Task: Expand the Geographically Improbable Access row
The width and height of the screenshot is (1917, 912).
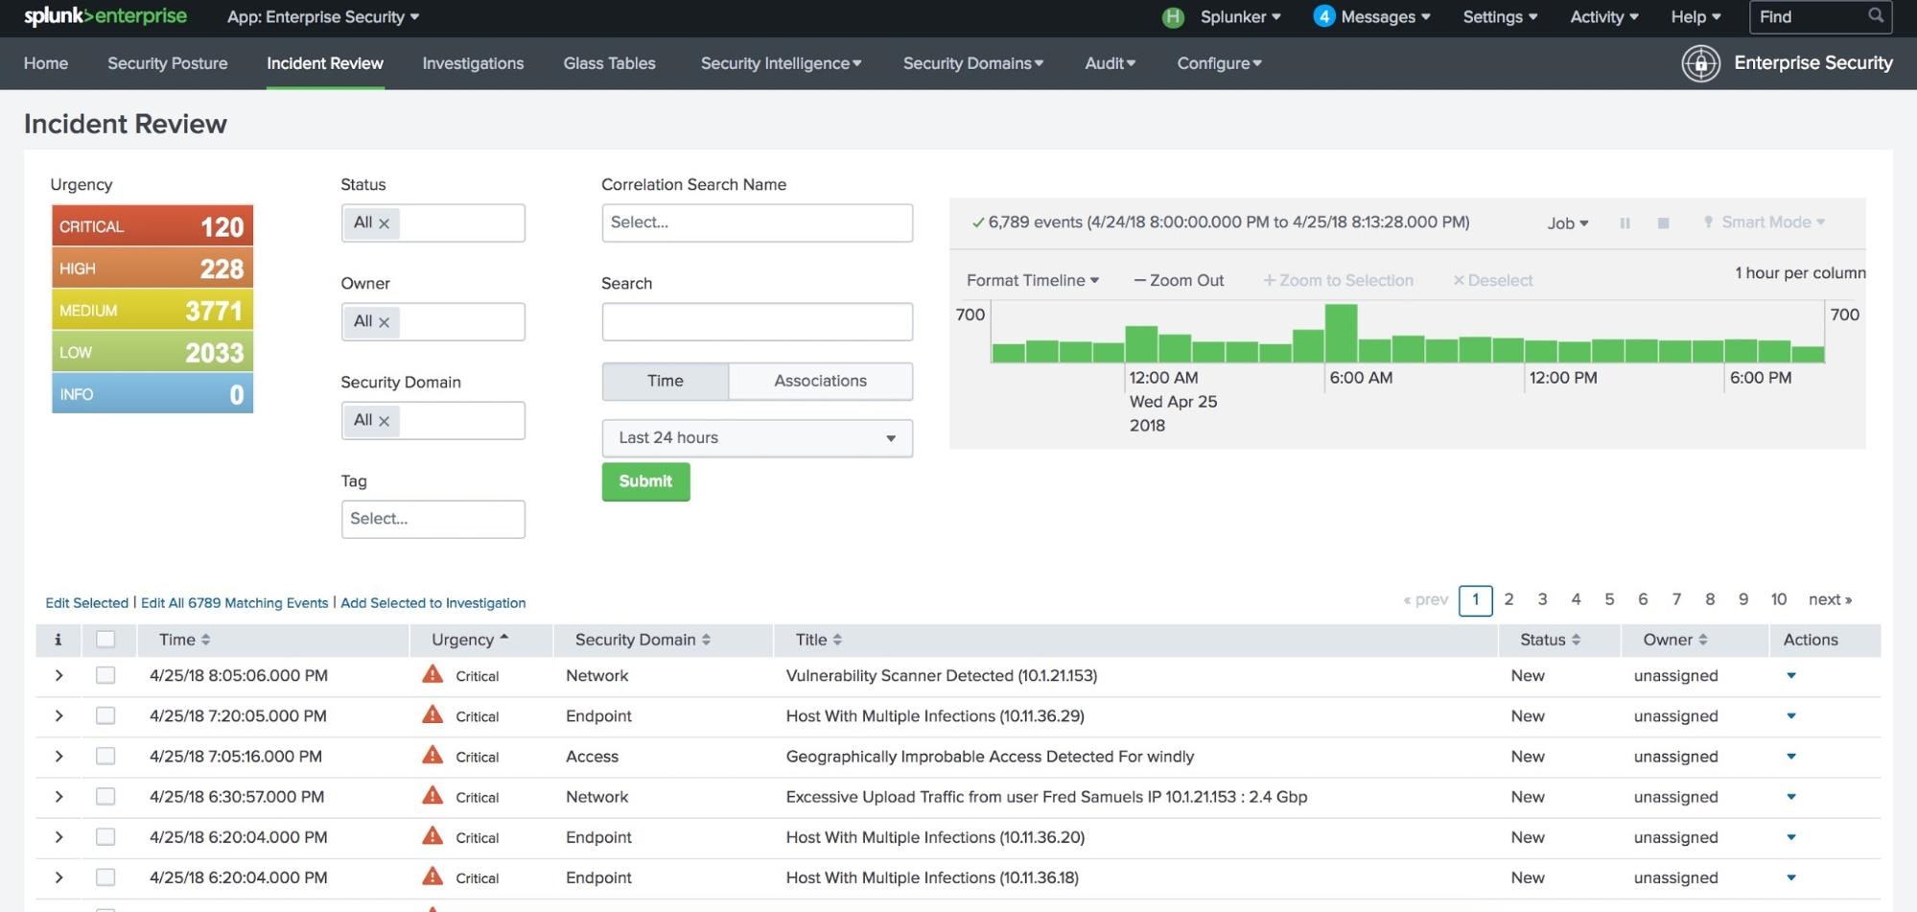Action: click(x=58, y=756)
